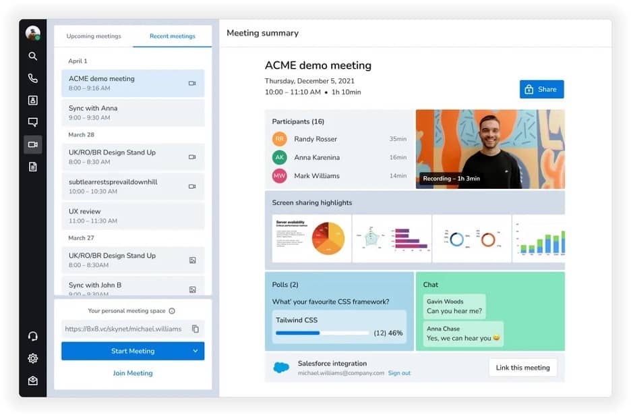Click the headset support icon in sidebar
This screenshot has height=417, width=631.
coord(32,336)
